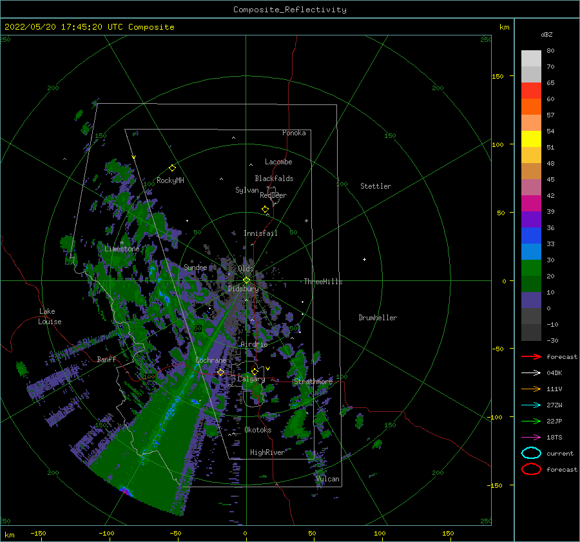The image size is (580, 542).
Task: Click the Blackfalds city label
Action: [x=274, y=179]
